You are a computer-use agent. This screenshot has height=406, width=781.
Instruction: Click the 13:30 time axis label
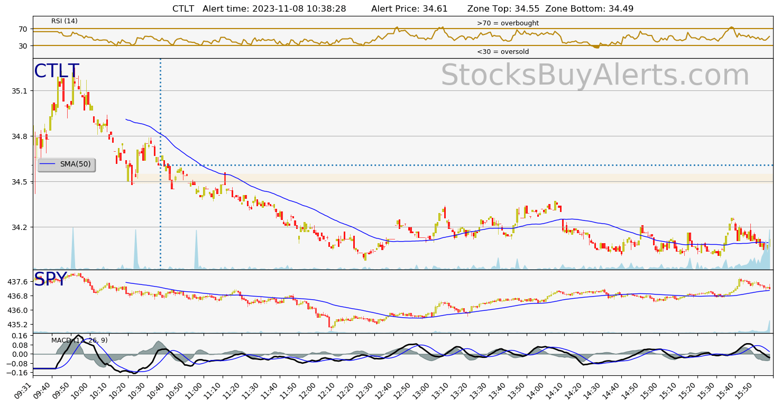[481, 390]
